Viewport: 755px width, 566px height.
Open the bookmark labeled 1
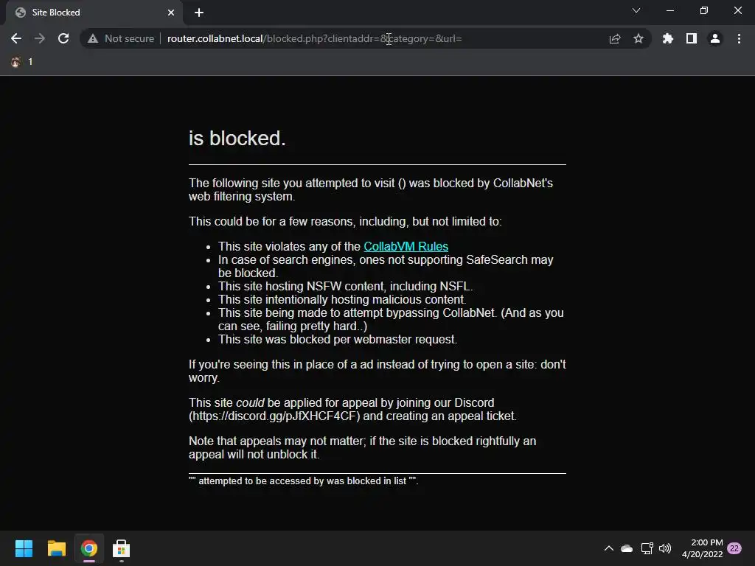tap(21, 62)
